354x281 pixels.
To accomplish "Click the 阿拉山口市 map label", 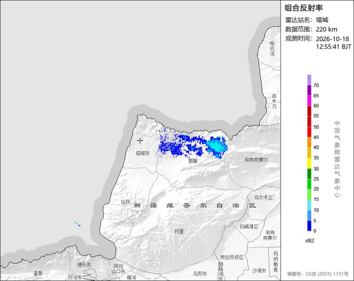I will pyautogui.click(x=118, y=269).
